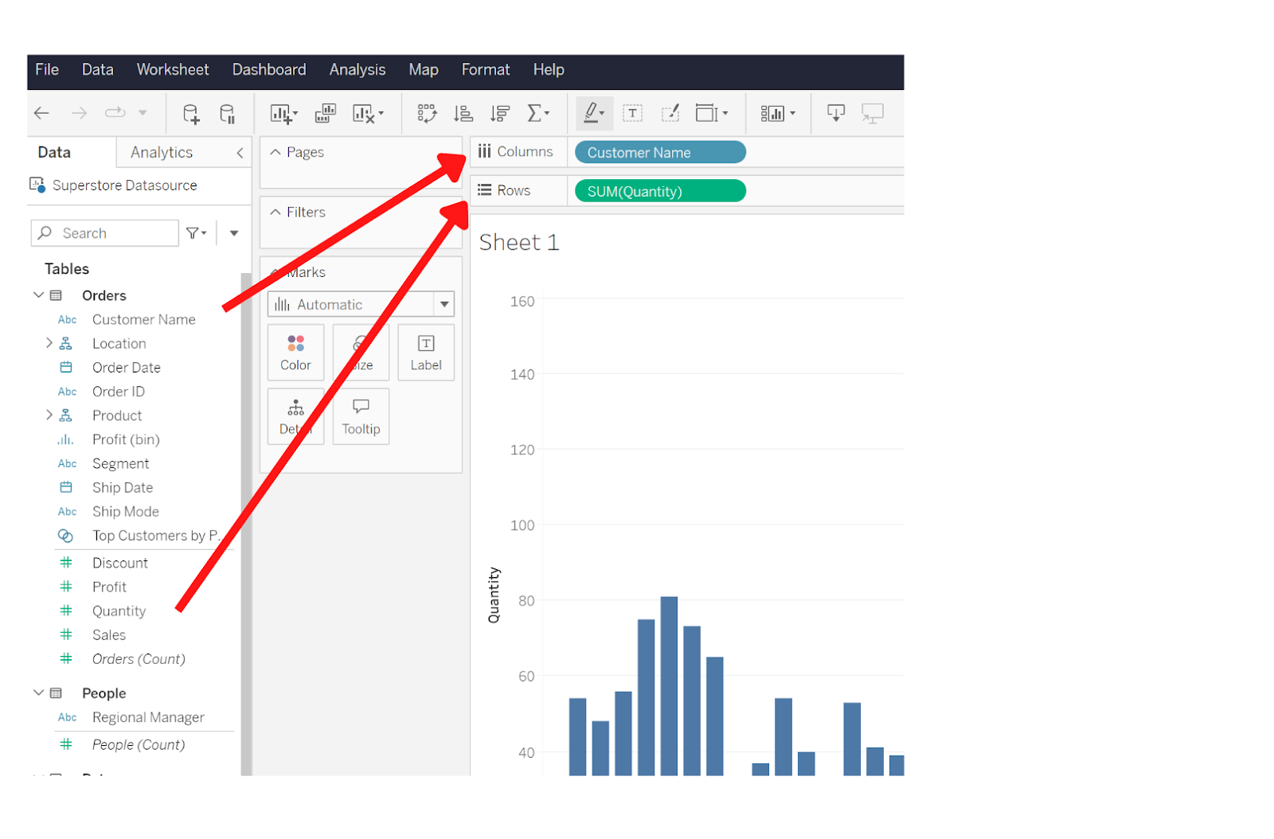Click the Format Workbook brush icon
1274x839 pixels.
670,113
